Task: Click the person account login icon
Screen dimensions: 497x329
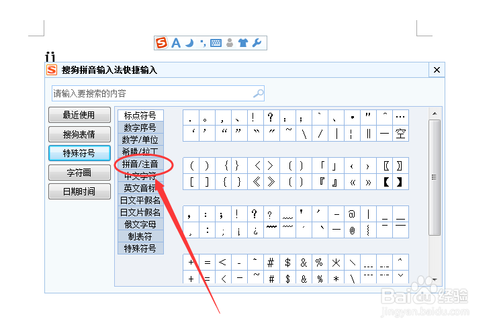Action: pos(230,43)
